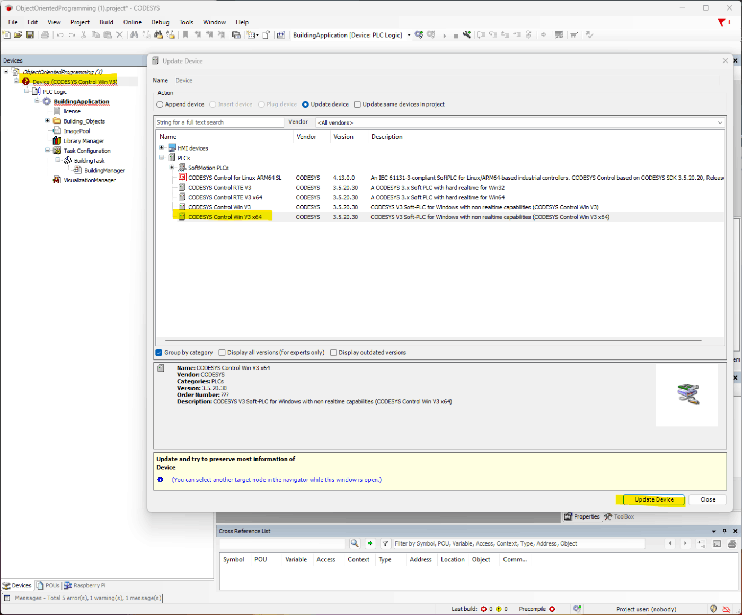
Task: Enable Display all versions (for experts only)
Action: (222, 353)
